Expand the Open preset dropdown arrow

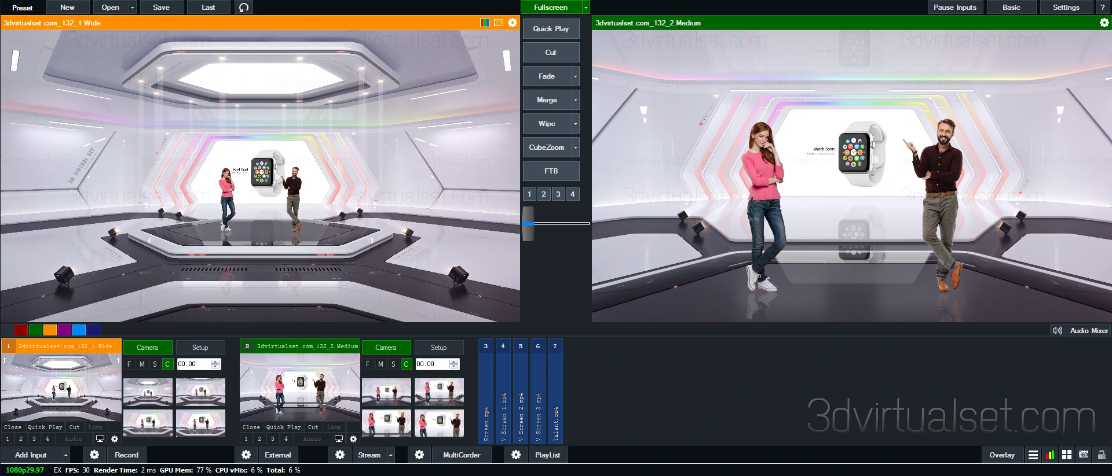[133, 8]
